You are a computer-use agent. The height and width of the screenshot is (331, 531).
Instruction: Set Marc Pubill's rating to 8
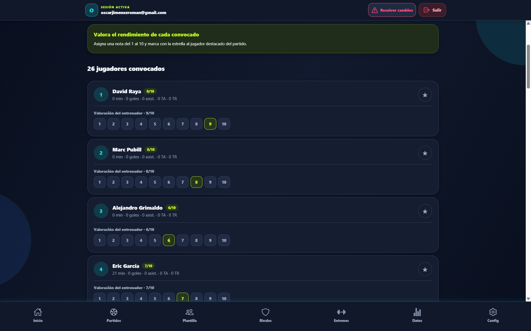(x=196, y=182)
